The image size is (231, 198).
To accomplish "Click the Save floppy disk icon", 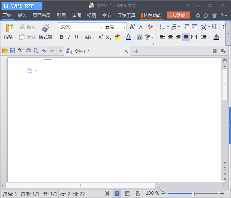I will [13, 51].
